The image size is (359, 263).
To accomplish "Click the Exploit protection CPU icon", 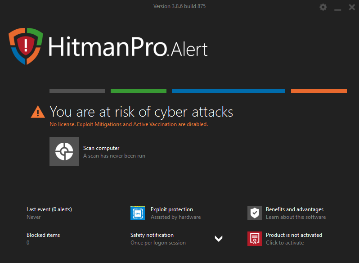I will [138, 213].
